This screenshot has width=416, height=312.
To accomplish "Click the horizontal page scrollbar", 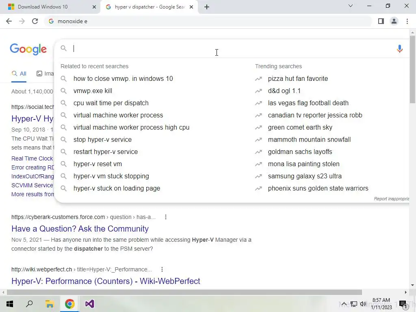I will [184, 292].
